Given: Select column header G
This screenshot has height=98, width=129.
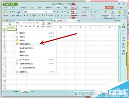Looking at the screenshot, I should point(70,27).
